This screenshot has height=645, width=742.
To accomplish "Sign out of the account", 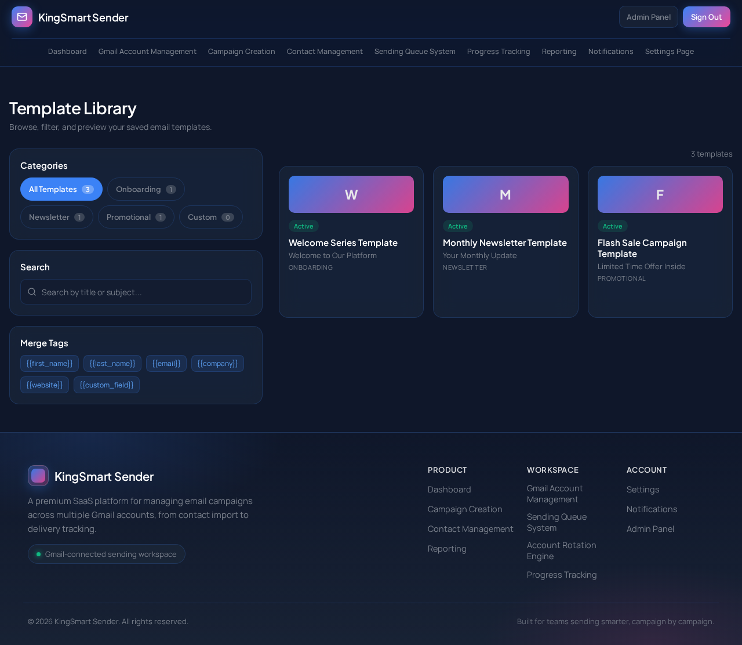I will pos(706,17).
